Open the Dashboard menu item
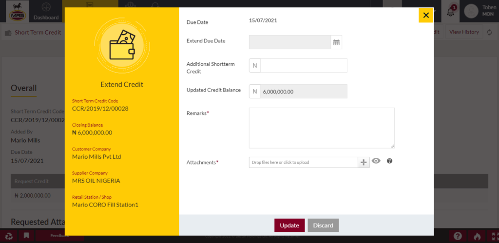Screen dimensions: 499x243 (46, 12)
